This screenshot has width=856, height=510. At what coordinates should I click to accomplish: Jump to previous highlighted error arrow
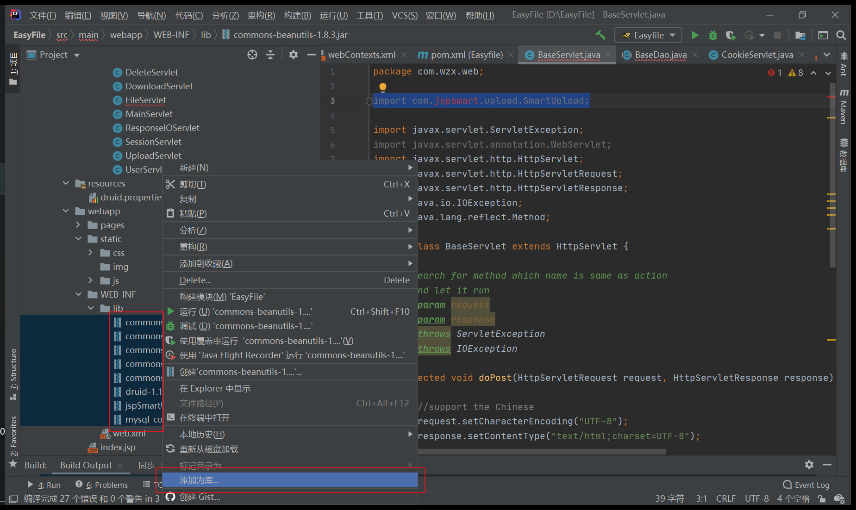[x=813, y=73]
